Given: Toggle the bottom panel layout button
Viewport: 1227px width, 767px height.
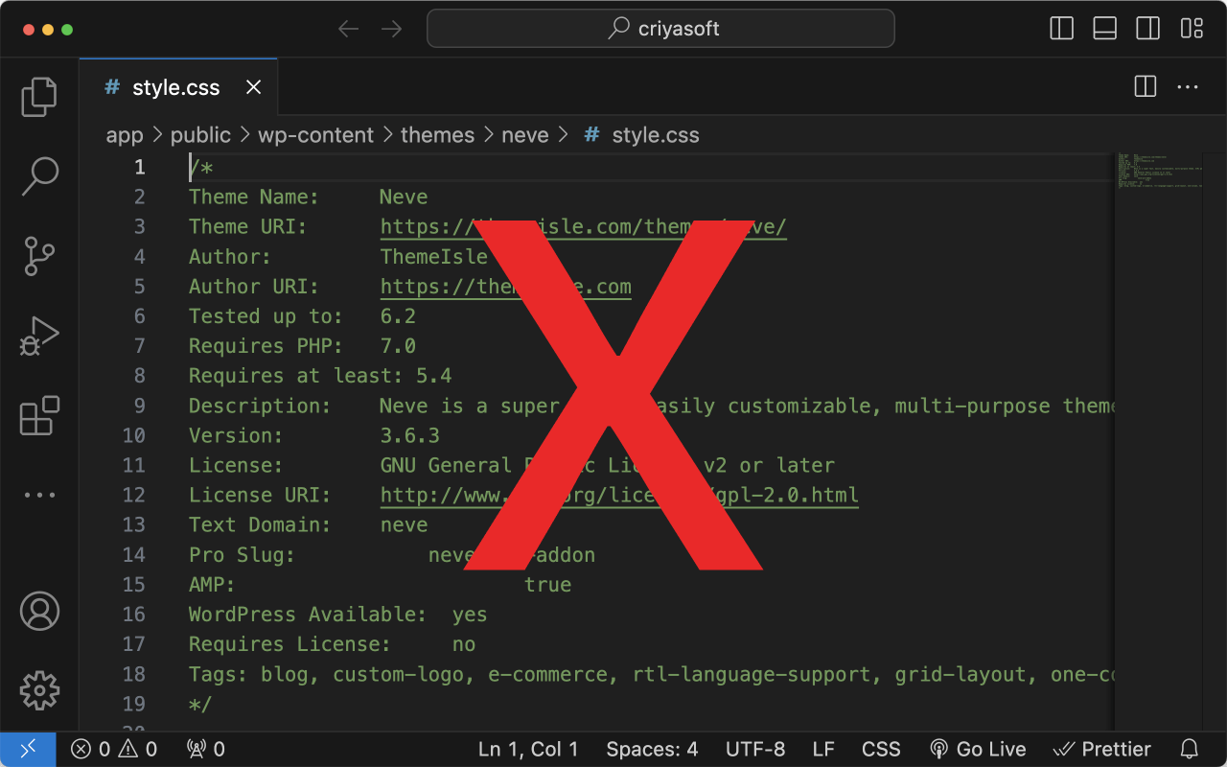Looking at the screenshot, I should pyautogui.click(x=1105, y=29).
